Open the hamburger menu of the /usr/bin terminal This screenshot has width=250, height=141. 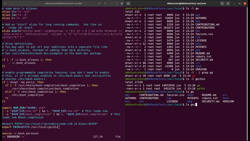105,4
